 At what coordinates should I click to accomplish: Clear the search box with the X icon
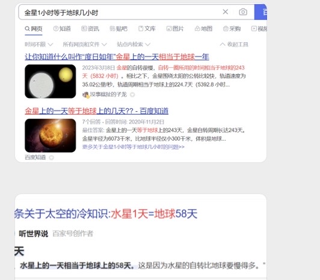coord(226,12)
